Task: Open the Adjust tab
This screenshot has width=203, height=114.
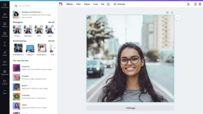Action: point(87,4)
